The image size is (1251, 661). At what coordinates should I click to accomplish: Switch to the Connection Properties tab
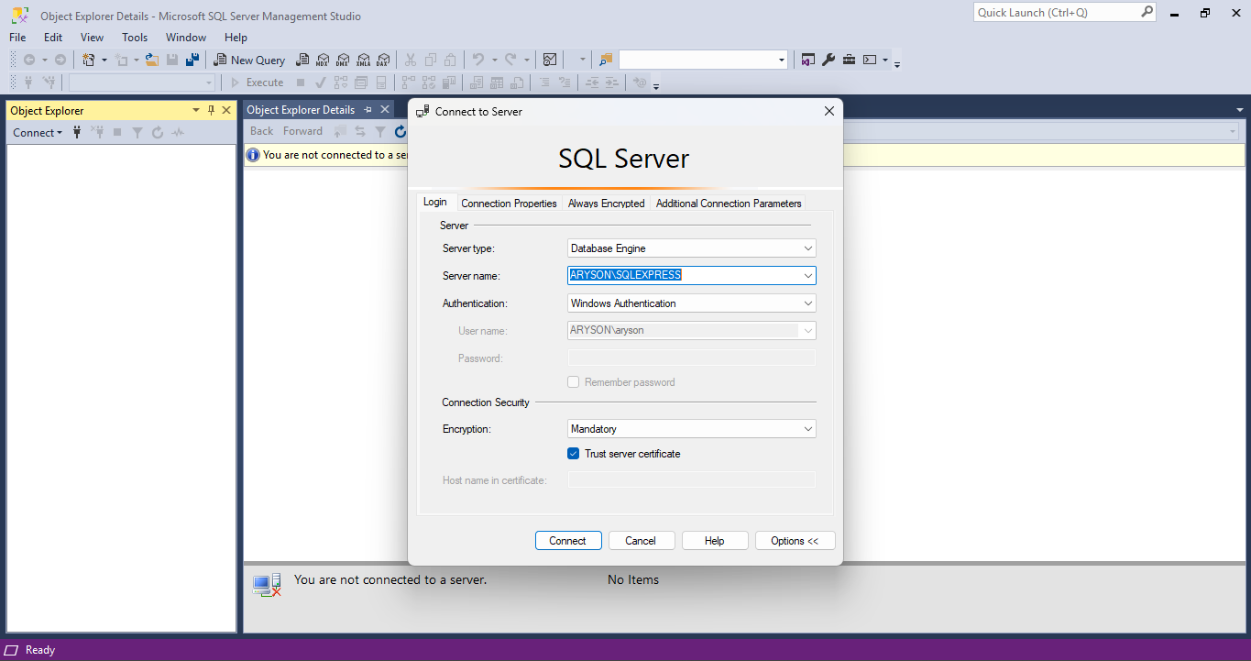[x=509, y=204]
